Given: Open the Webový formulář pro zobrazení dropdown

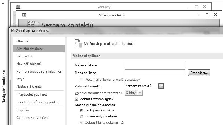Looking at the screenshot, I should point(140,93).
